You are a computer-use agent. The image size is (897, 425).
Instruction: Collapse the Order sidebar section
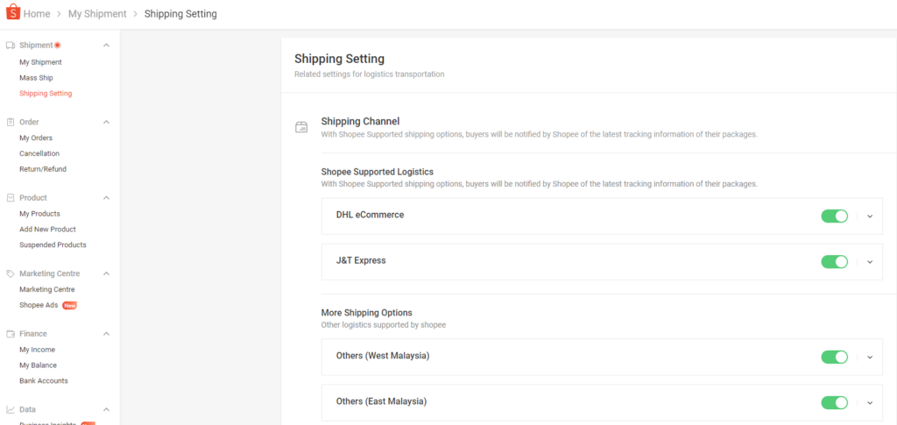tap(106, 122)
